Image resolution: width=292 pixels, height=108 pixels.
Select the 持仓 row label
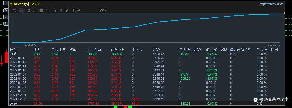(x=13, y=54)
